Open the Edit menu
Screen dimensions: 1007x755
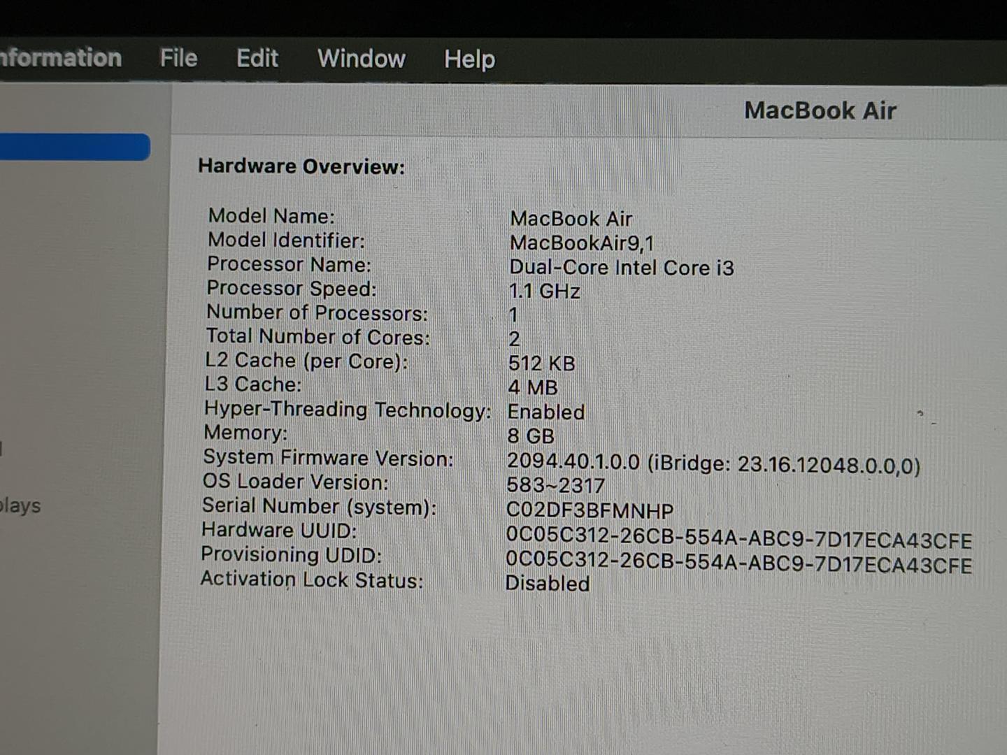click(x=257, y=58)
